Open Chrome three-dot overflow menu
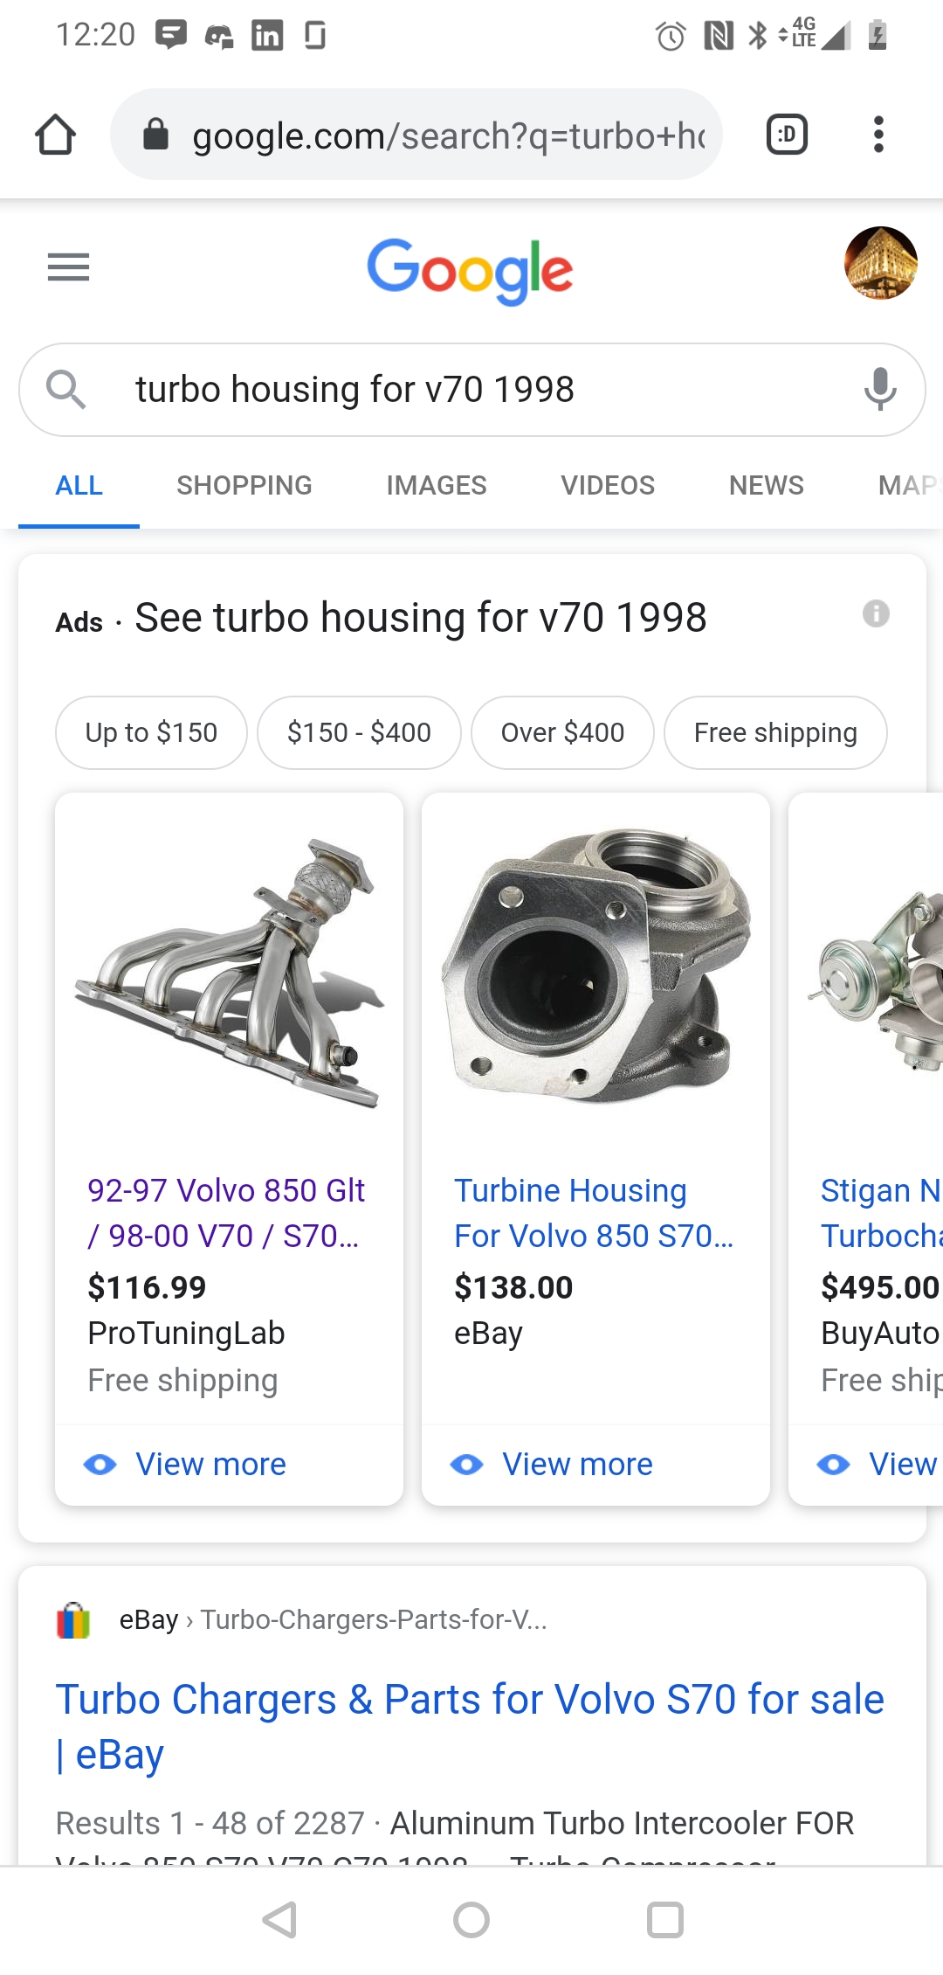Image resolution: width=943 pixels, height=1975 pixels. (x=878, y=135)
